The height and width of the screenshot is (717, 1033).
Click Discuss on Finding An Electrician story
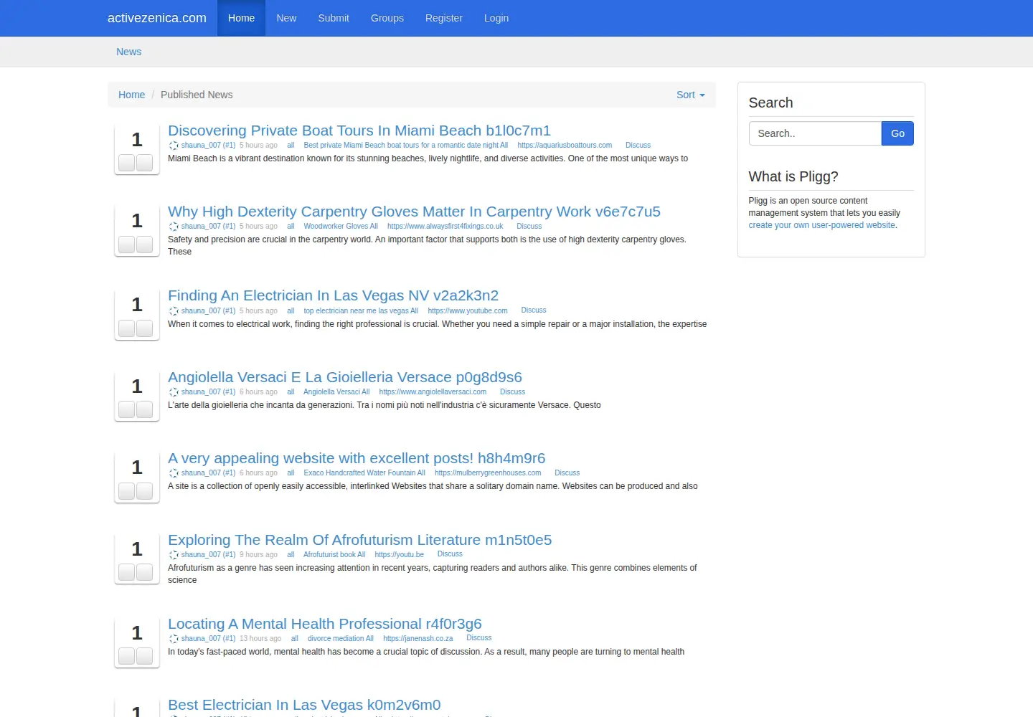pos(534,310)
